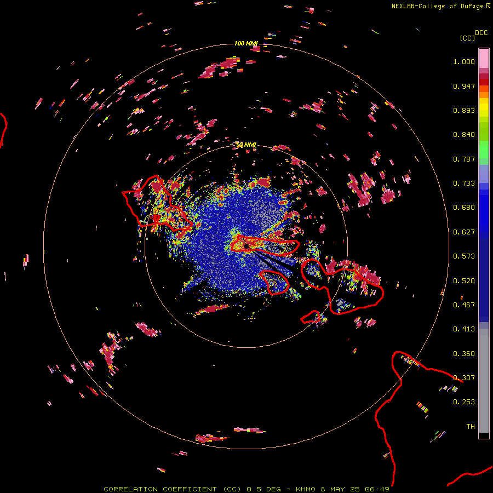Screen dimensions: 493x493
Task: Click the 0.573 scale value
Action: coord(464,256)
